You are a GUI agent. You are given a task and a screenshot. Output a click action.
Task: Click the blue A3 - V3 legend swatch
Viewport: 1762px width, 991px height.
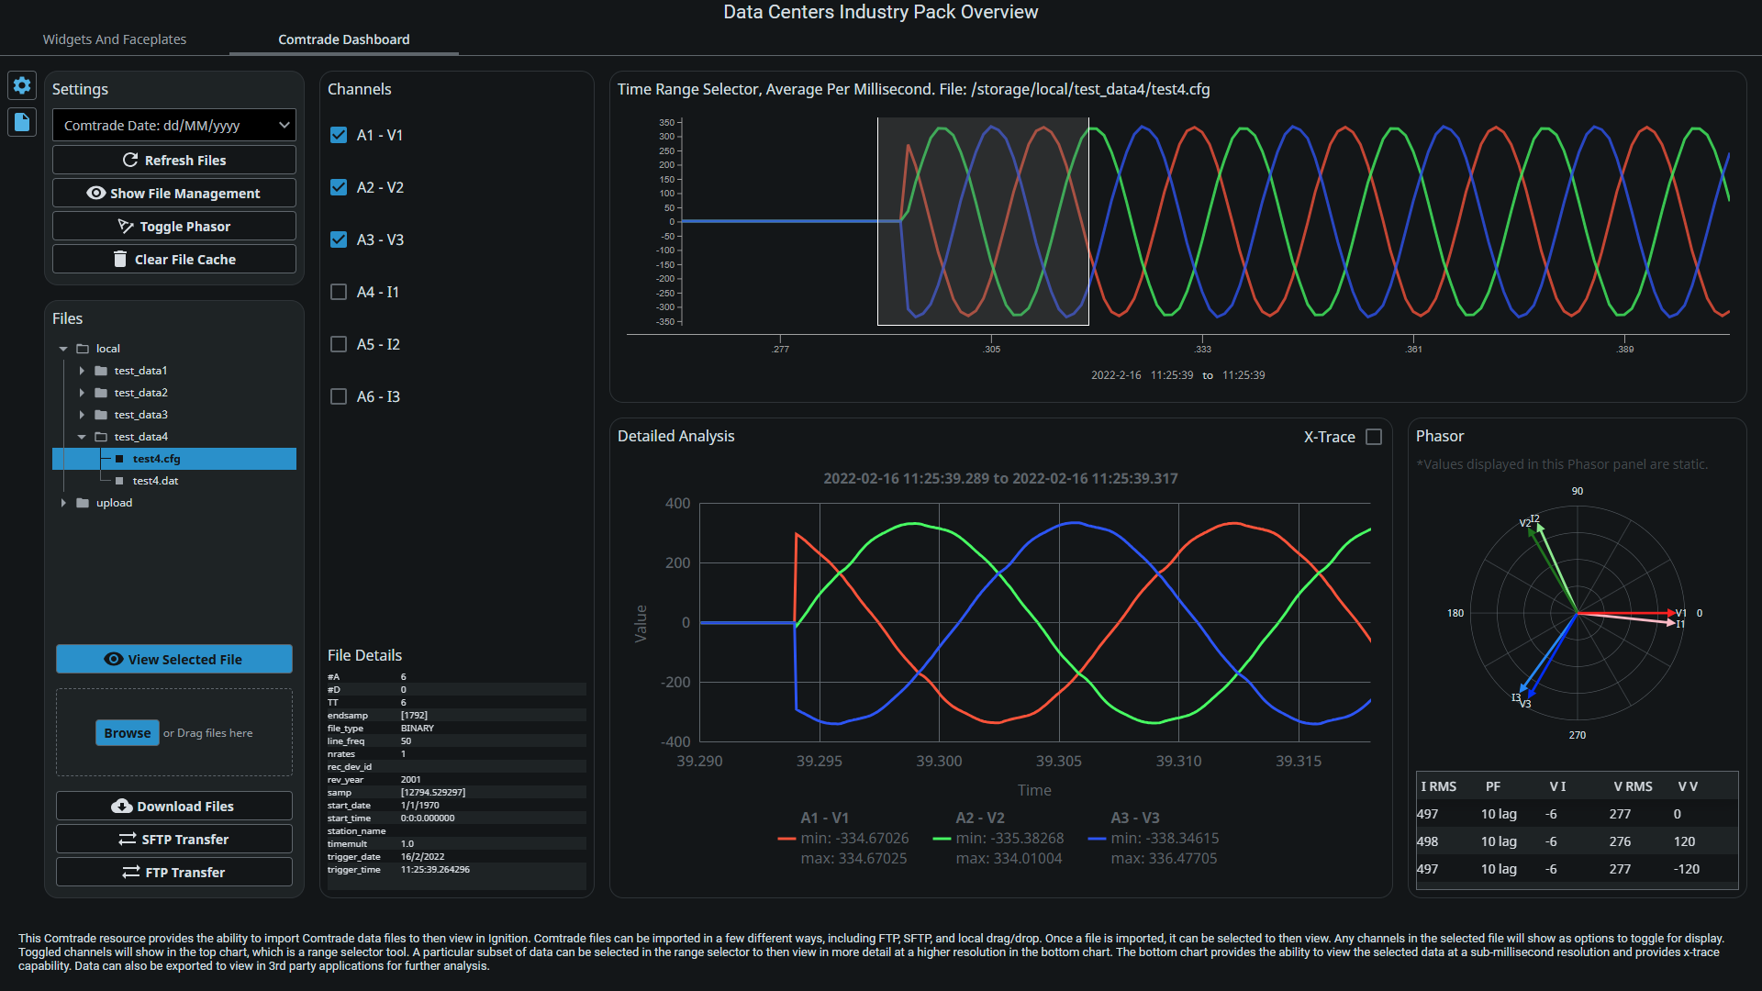click(x=1096, y=839)
